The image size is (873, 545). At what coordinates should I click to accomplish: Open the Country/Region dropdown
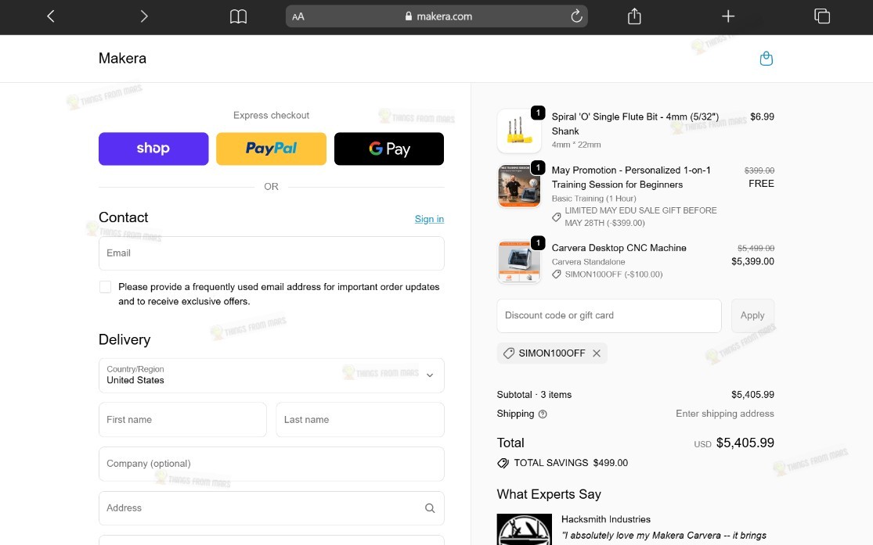pyautogui.click(x=271, y=375)
